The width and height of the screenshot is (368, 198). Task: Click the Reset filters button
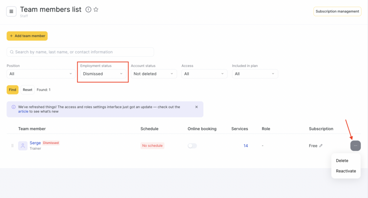pos(28,90)
